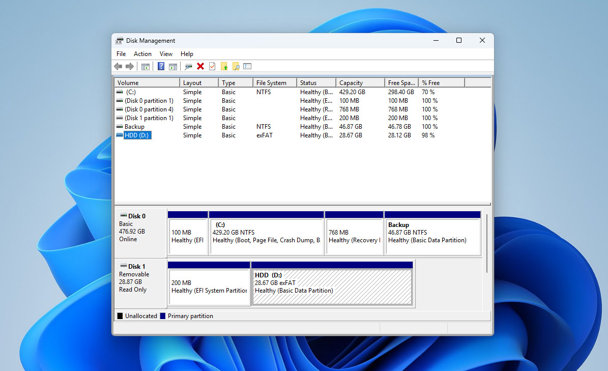Toggle the Show/Hide Action Pane icon
The image size is (608, 371).
coord(173,66)
